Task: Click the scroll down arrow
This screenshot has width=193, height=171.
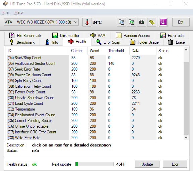Action: [x=186, y=137]
